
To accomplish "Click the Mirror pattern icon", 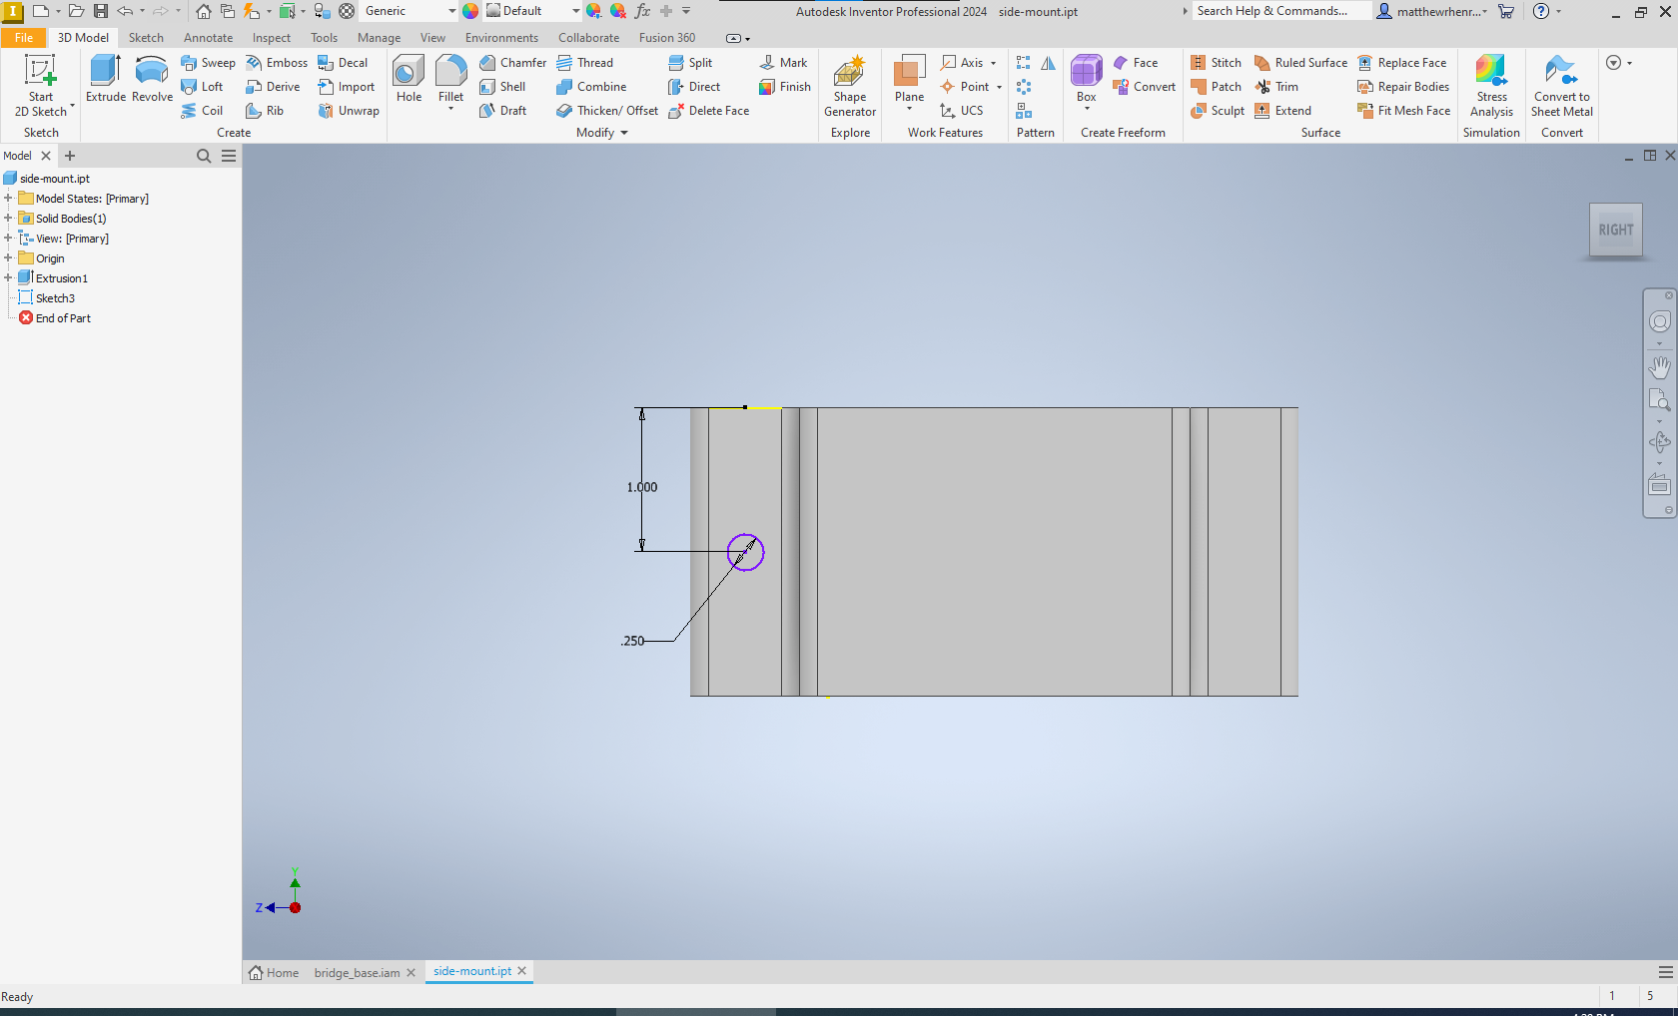I will (x=1048, y=63).
